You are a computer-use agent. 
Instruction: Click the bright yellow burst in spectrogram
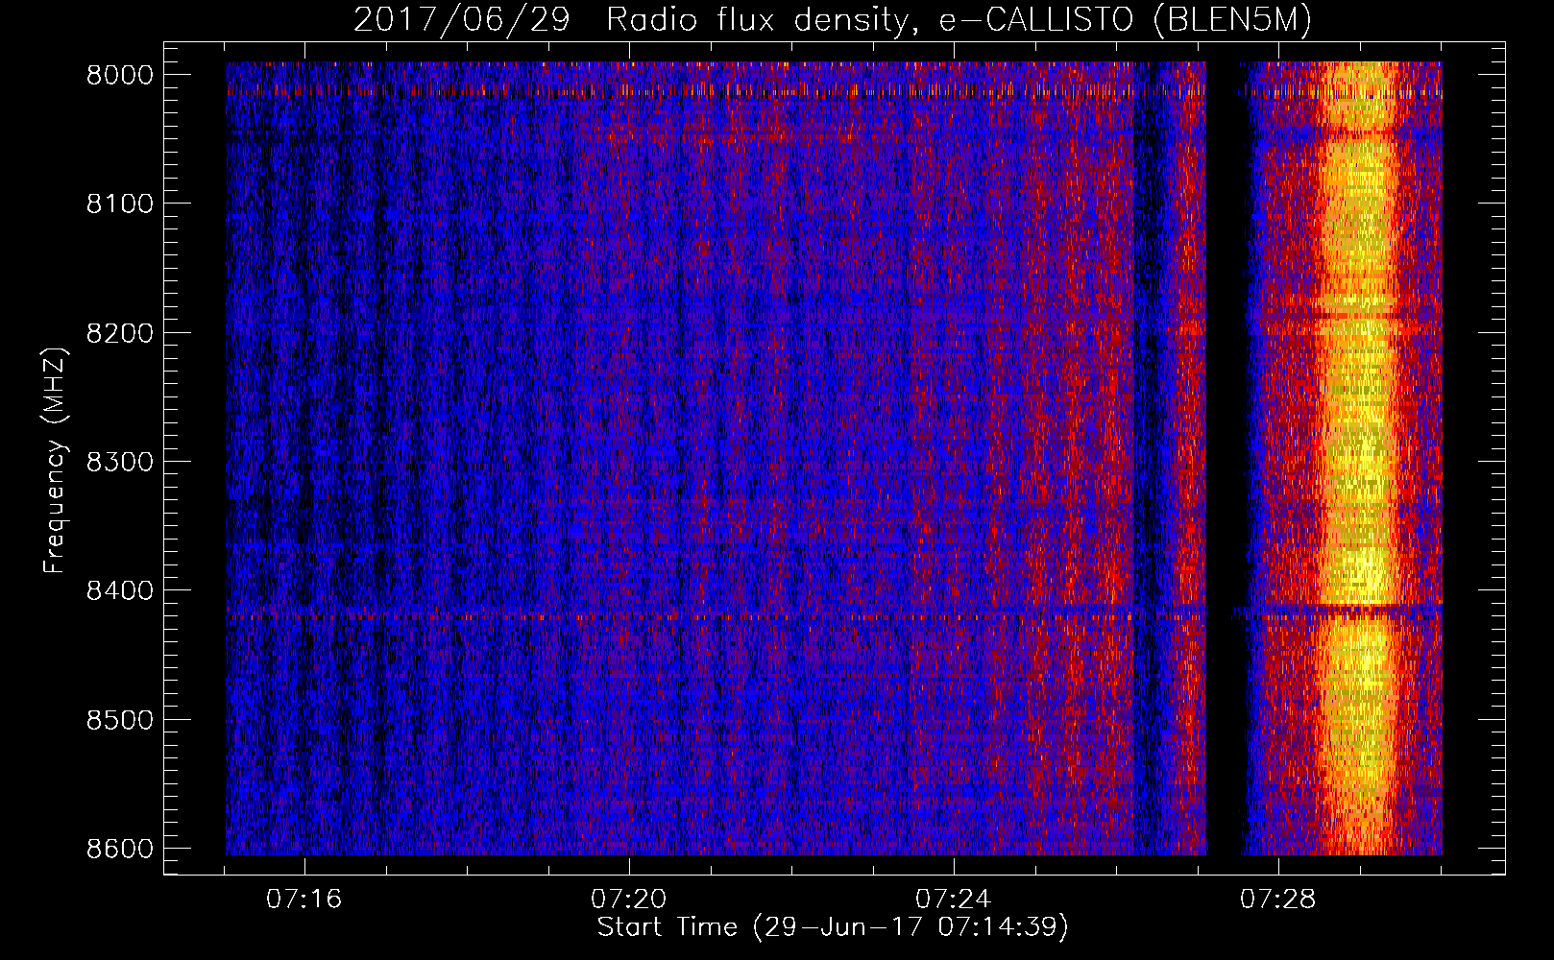[1358, 459]
